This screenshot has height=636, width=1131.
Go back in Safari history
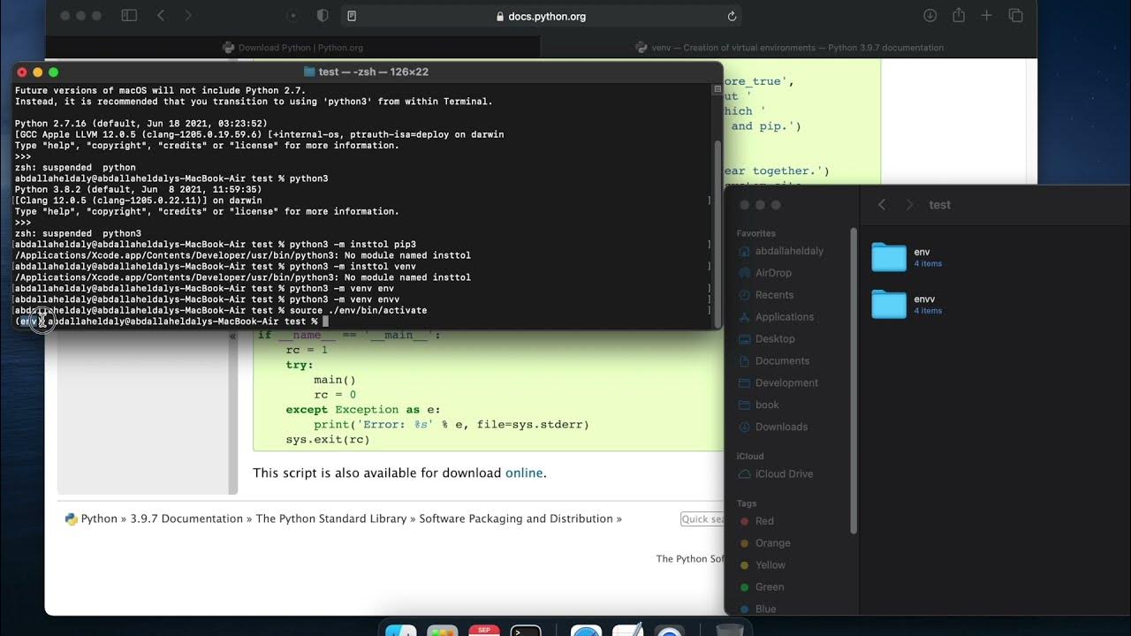pyautogui.click(x=160, y=16)
